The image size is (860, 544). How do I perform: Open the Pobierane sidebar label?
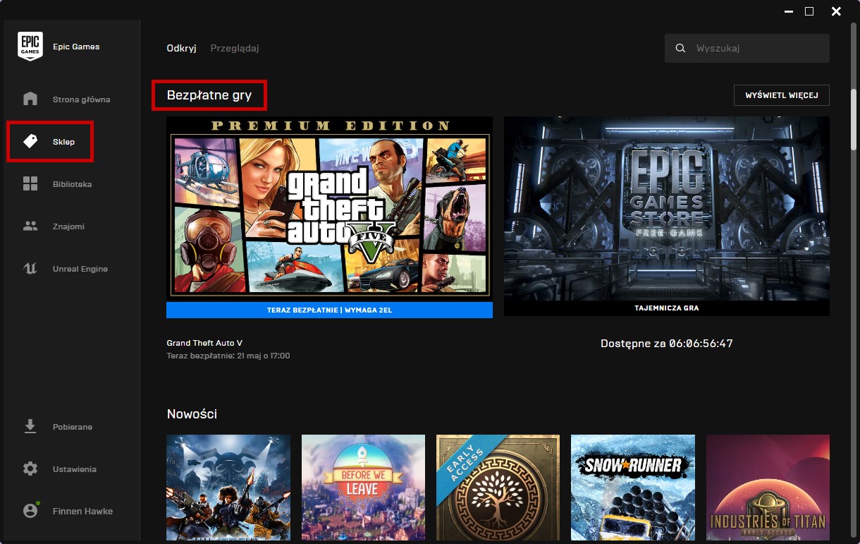click(x=73, y=427)
